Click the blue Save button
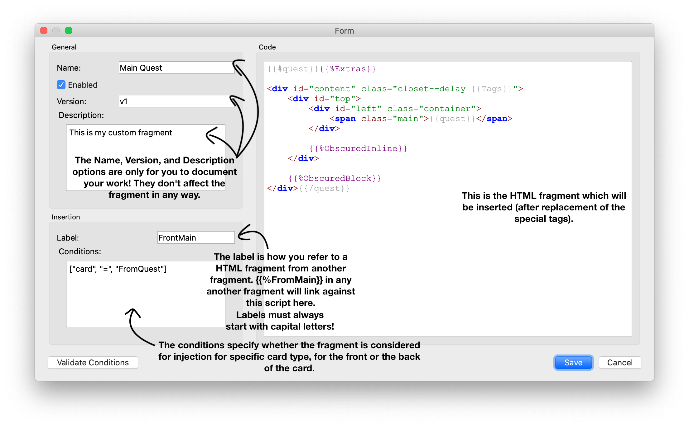The width and height of the screenshot is (689, 427). pyautogui.click(x=573, y=363)
